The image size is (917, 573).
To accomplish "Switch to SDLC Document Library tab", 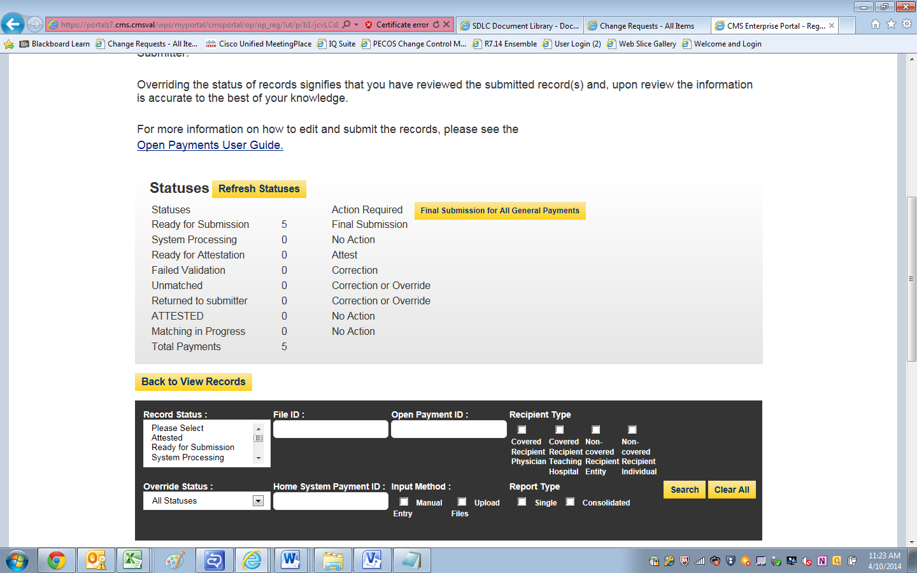I will tap(520, 26).
